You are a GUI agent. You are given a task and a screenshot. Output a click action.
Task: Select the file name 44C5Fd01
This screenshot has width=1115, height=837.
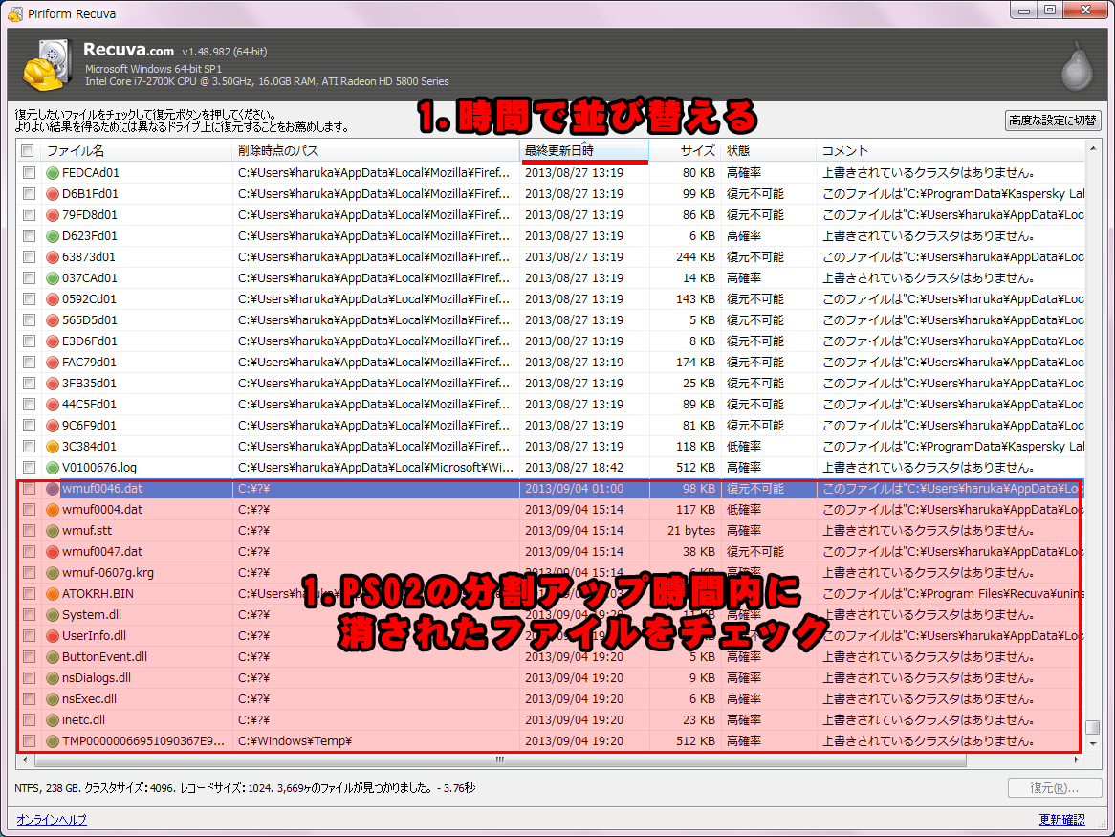(89, 405)
